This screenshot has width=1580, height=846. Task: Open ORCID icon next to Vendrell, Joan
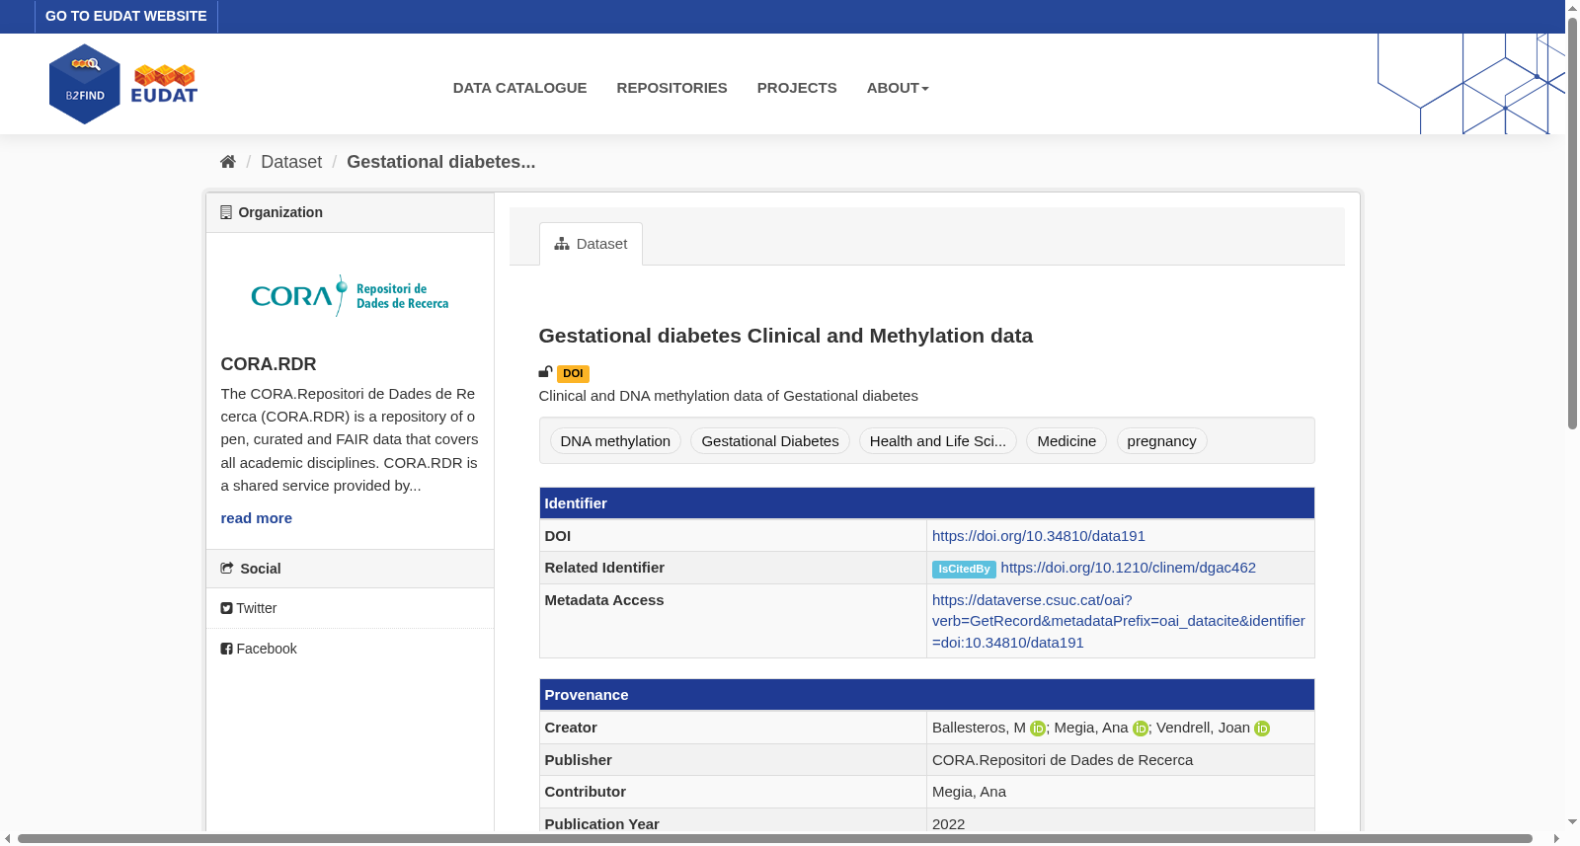tap(1262, 729)
